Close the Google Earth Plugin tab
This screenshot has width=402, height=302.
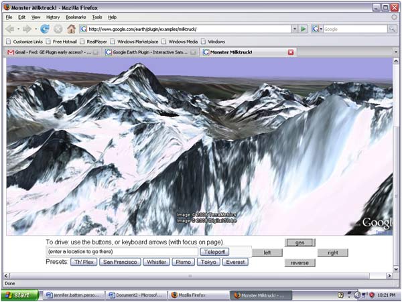tap(194, 52)
